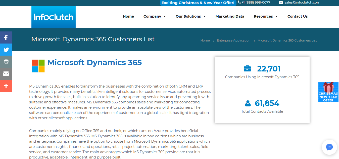The image size is (339, 159).
Task: Go to Home in main navigation
Action: [x=128, y=16]
